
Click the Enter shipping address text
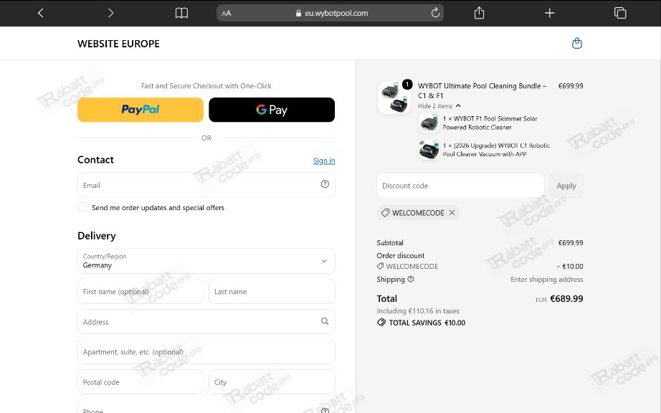coord(547,279)
